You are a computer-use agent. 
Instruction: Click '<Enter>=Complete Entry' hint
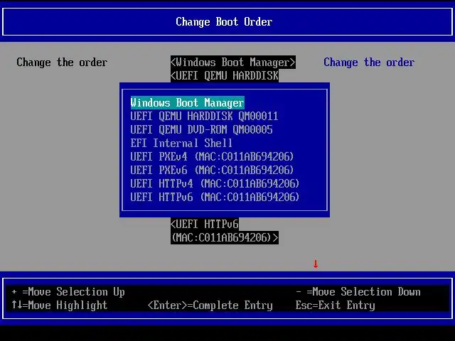point(210,305)
